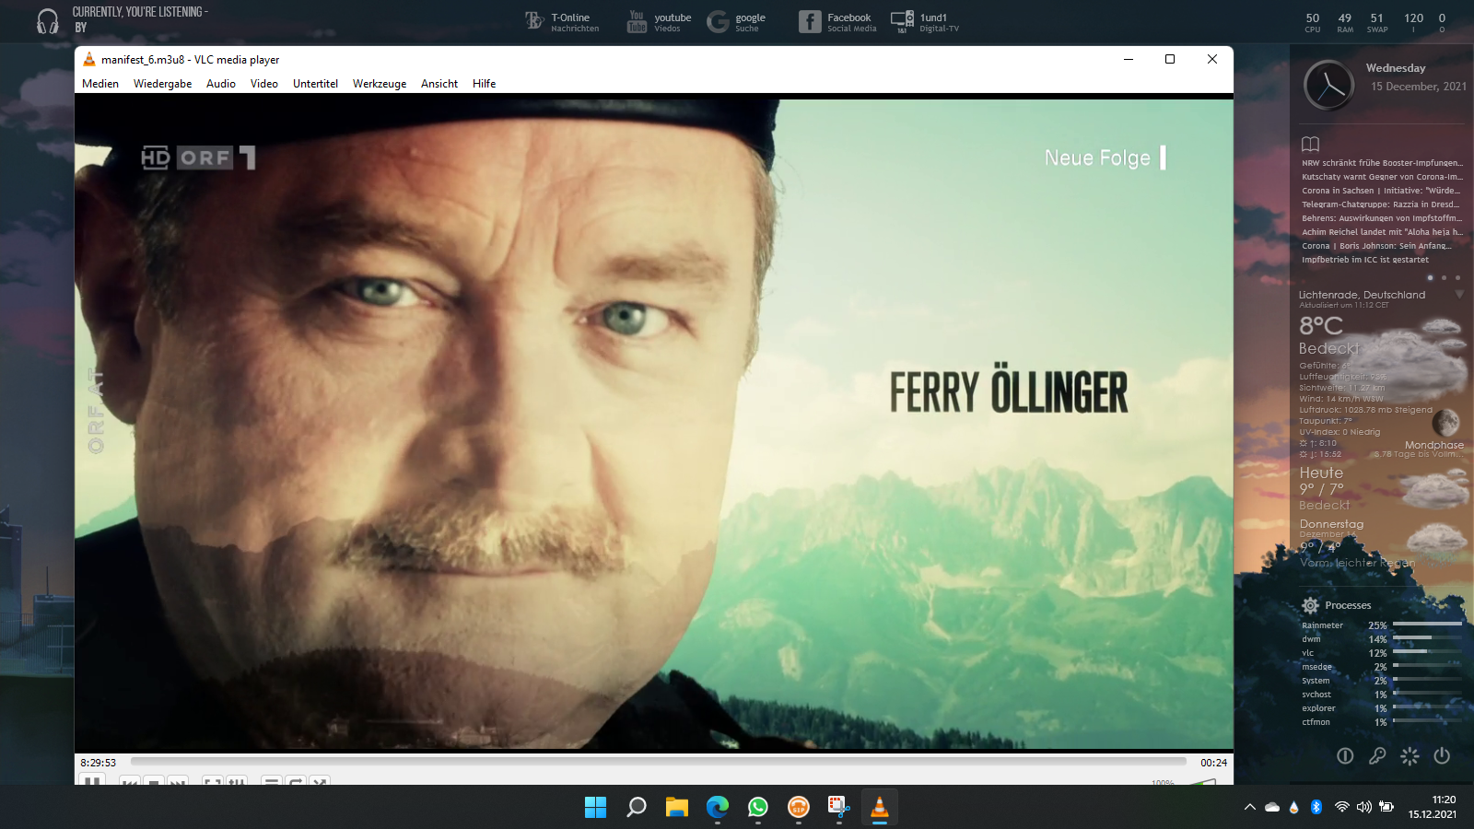The height and width of the screenshot is (829, 1474).
Task: Click the Lichtenrade, Deutschland location text
Action: tap(1362, 295)
